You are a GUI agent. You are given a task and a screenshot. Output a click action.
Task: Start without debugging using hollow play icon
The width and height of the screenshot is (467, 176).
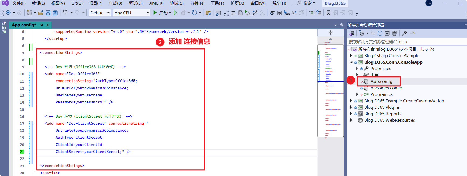(x=176, y=13)
